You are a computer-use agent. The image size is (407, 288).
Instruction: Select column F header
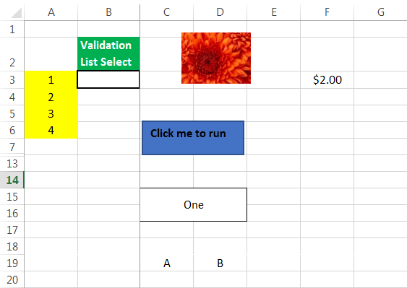pos(327,12)
